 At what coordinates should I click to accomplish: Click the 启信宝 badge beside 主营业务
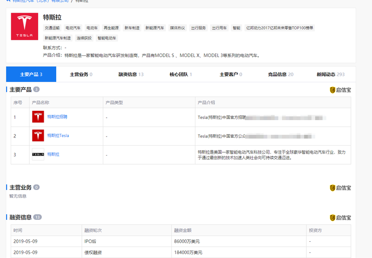coord(340,188)
